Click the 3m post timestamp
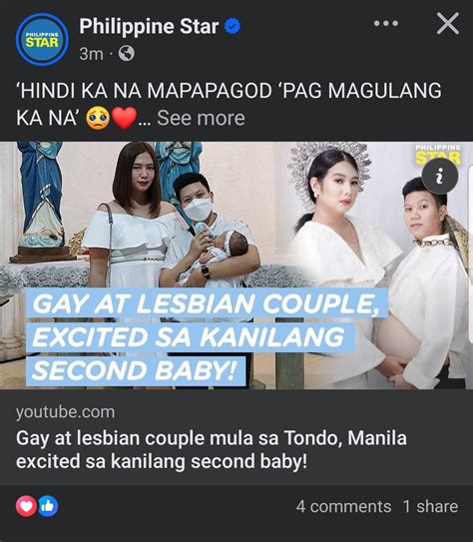473x542 pixels. (x=91, y=54)
